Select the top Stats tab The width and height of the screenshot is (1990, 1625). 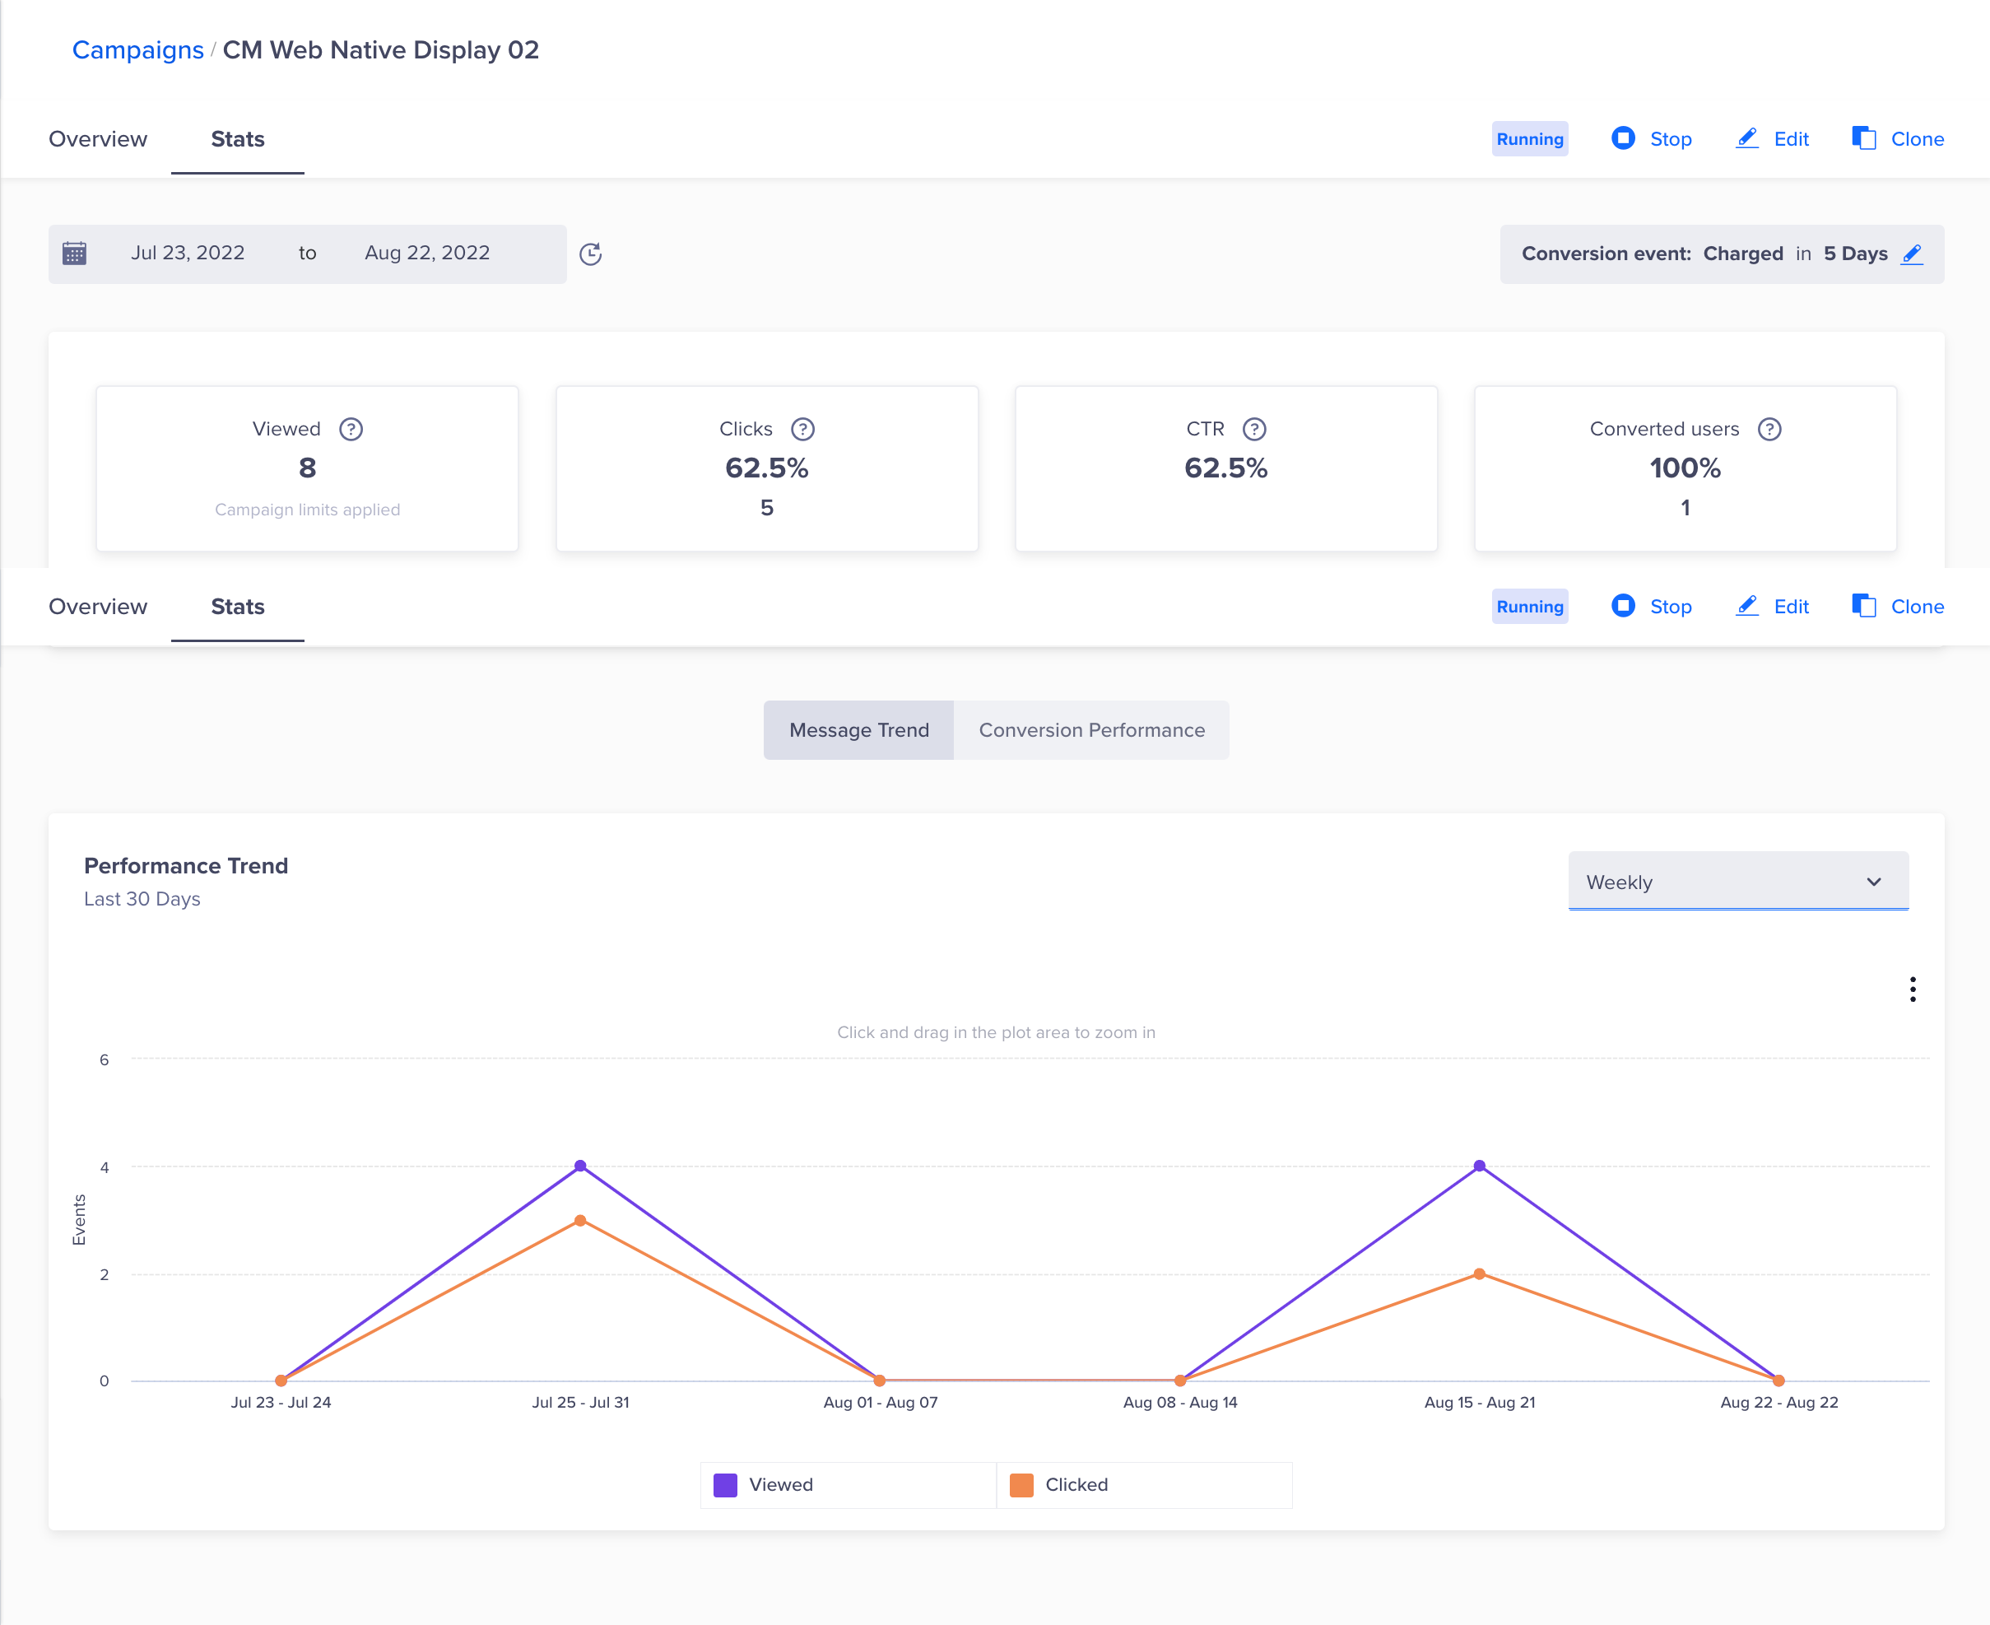[238, 138]
